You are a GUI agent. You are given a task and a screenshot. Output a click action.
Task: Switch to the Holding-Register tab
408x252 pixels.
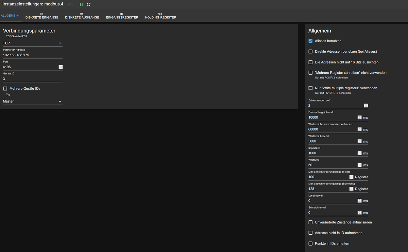160,16
